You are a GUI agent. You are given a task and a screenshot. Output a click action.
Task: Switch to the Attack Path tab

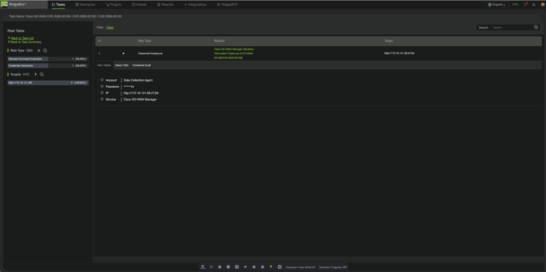coord(122,65)
